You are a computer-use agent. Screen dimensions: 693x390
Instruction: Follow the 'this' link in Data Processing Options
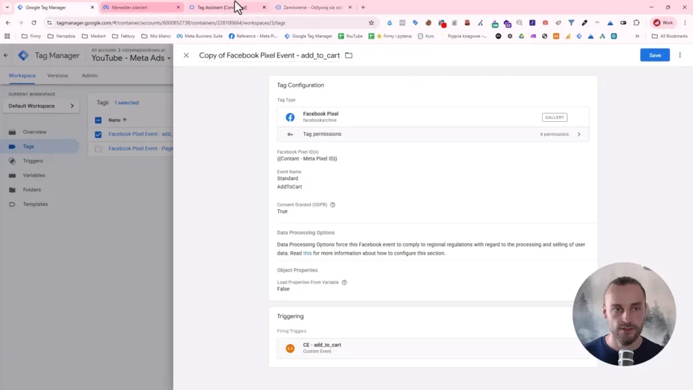coord(307,253)
